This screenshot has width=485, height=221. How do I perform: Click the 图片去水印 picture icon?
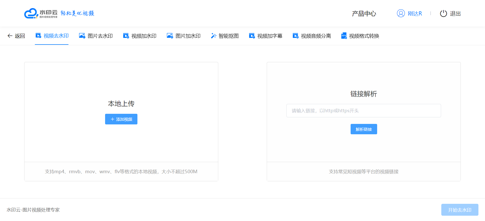click(82, 36)
